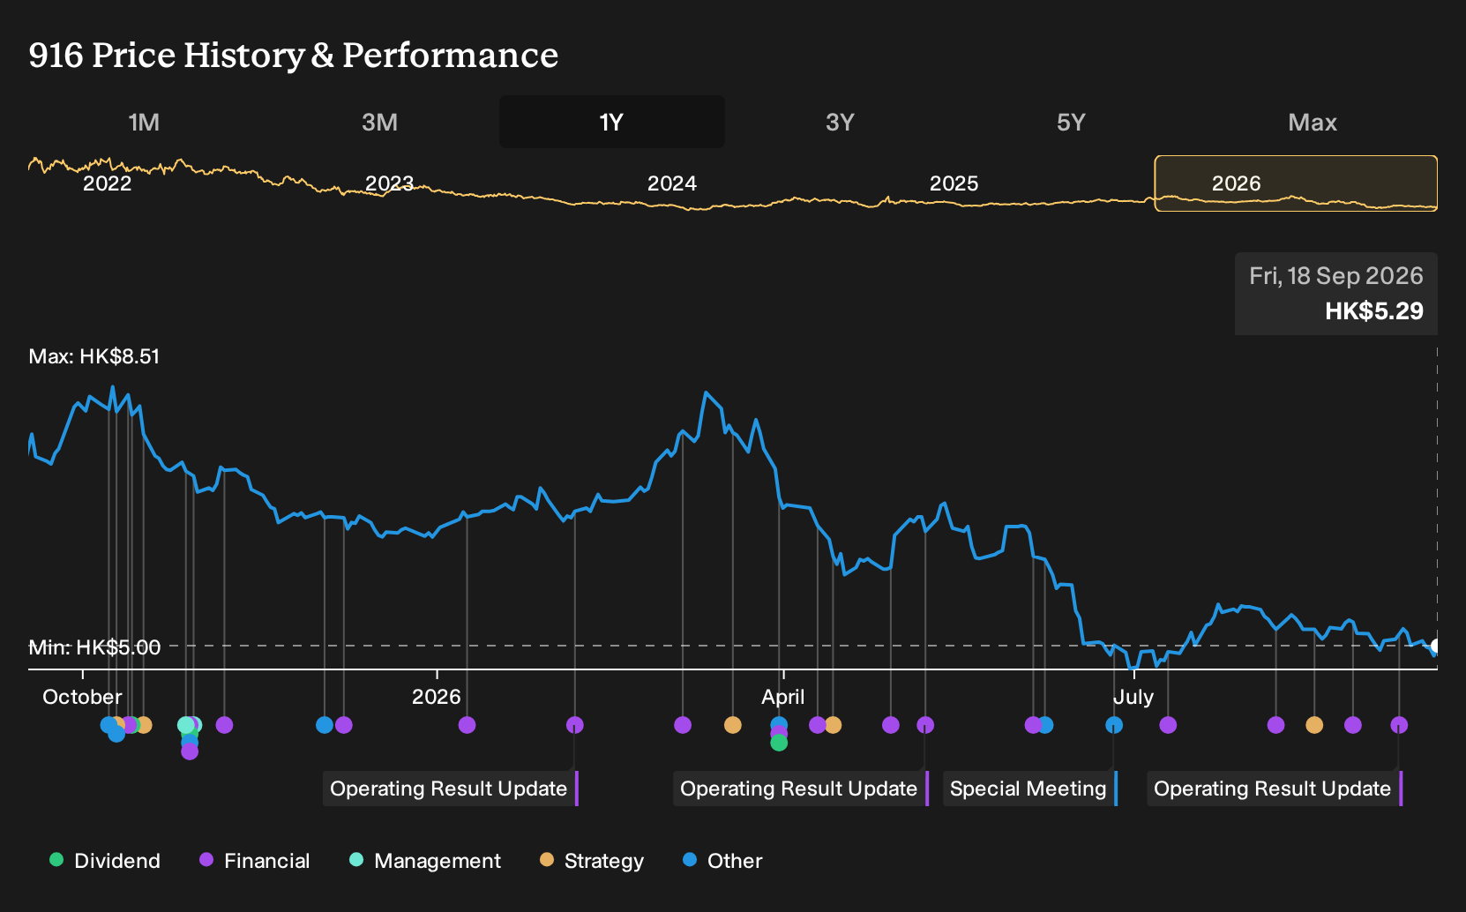
Task: Open the Special Meeting event label
Action: (1030, 789)
